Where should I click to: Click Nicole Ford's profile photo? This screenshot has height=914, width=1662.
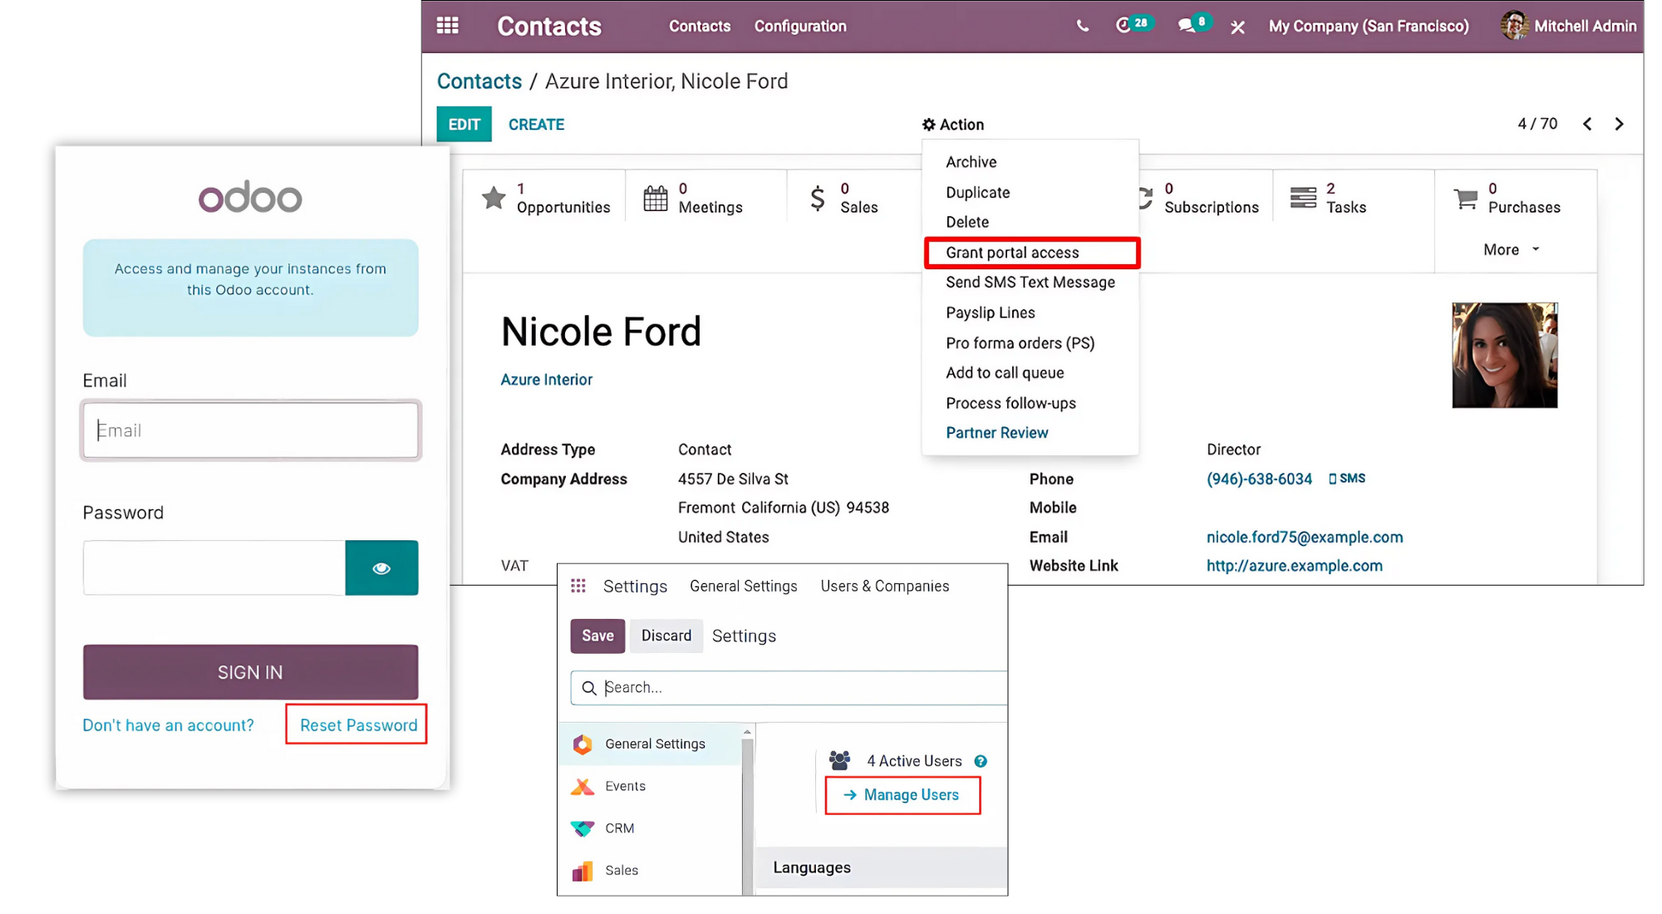coord(1504,356)
